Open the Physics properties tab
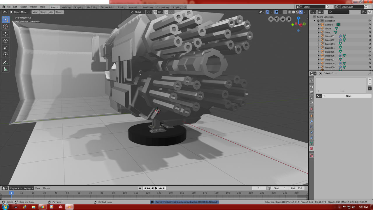The image size is (373, 210). (312, 132)
